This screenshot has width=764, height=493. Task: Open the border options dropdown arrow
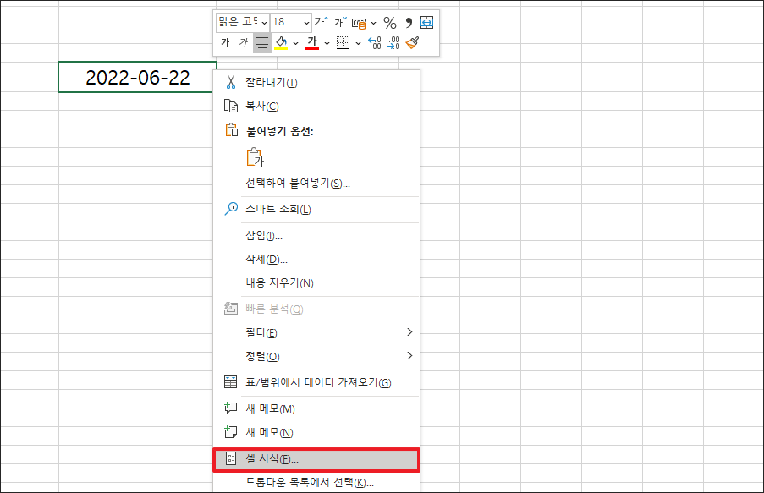tap(357, 42)
